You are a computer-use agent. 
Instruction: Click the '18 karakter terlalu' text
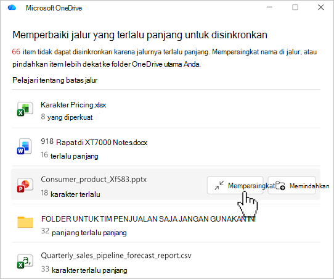click(x=70, y=194)
